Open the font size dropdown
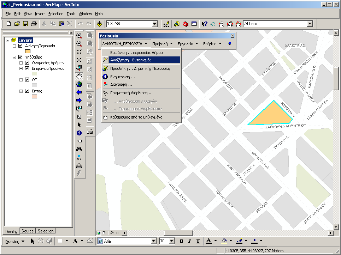The height and width of the screenshot is (255, 341). click(172, 241)
